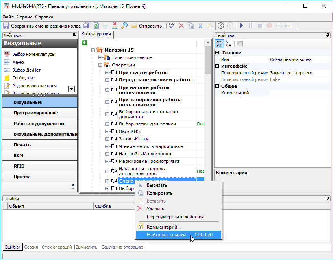Image resolution: width=333 pixels, height=260 pixels.
Task: Expand the ВводКИЗ operation
Action: click(x=107, y=132)
